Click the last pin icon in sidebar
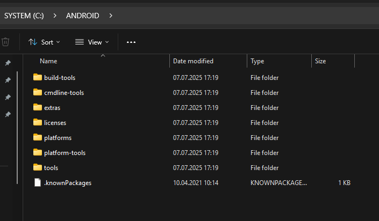This screenshot has height=221, width=379. click(x=8, y=114)
